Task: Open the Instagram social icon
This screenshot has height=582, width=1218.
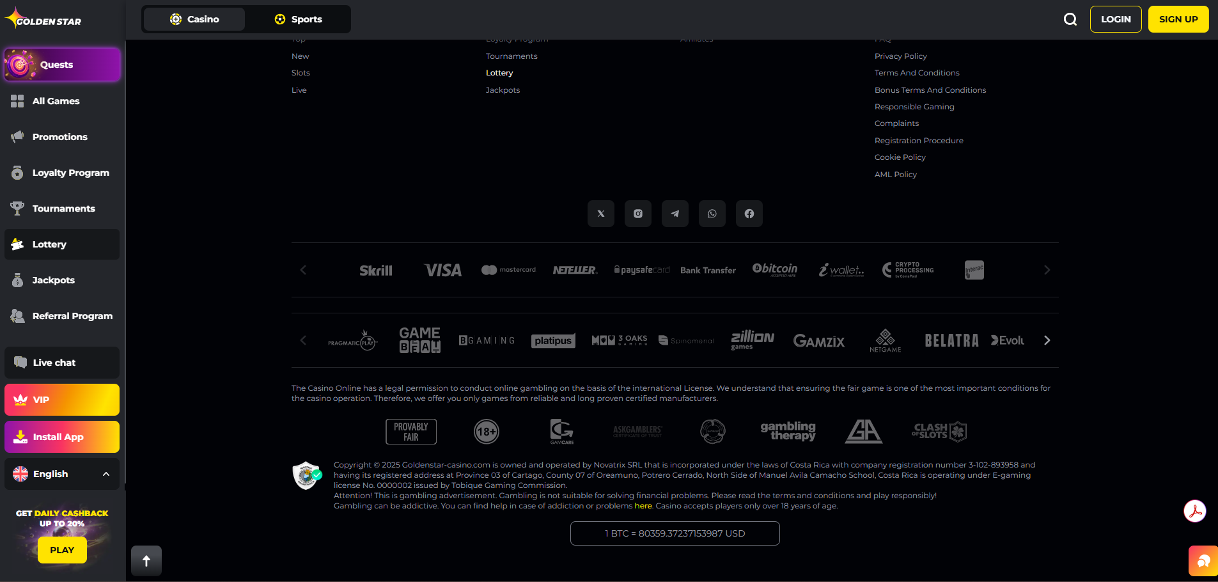Action: coord(638,214)
